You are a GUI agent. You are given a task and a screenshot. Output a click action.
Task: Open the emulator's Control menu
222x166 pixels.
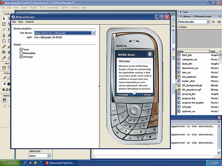coord(30,22)
